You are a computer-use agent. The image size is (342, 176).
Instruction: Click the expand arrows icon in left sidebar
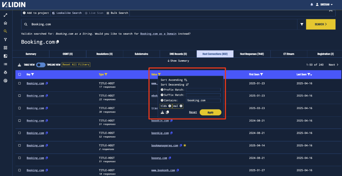(x=5, y=15)
